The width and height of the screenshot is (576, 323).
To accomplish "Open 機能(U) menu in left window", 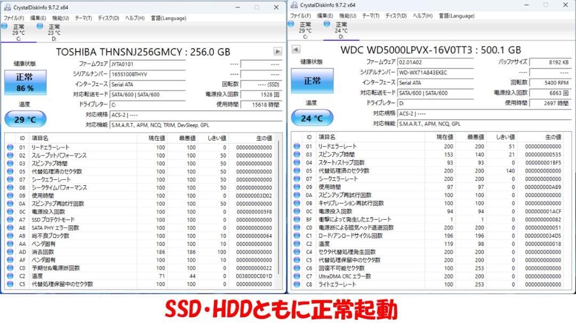I will pos(60,18).
